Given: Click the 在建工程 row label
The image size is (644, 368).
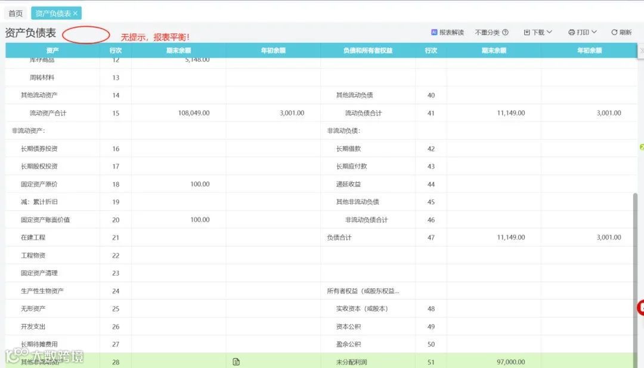Looking at the screenshot, I should point(33,237).
